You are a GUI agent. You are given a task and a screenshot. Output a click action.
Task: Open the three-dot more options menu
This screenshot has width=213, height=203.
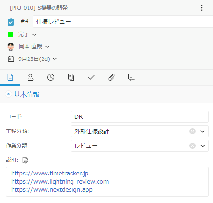coord(202,8)
